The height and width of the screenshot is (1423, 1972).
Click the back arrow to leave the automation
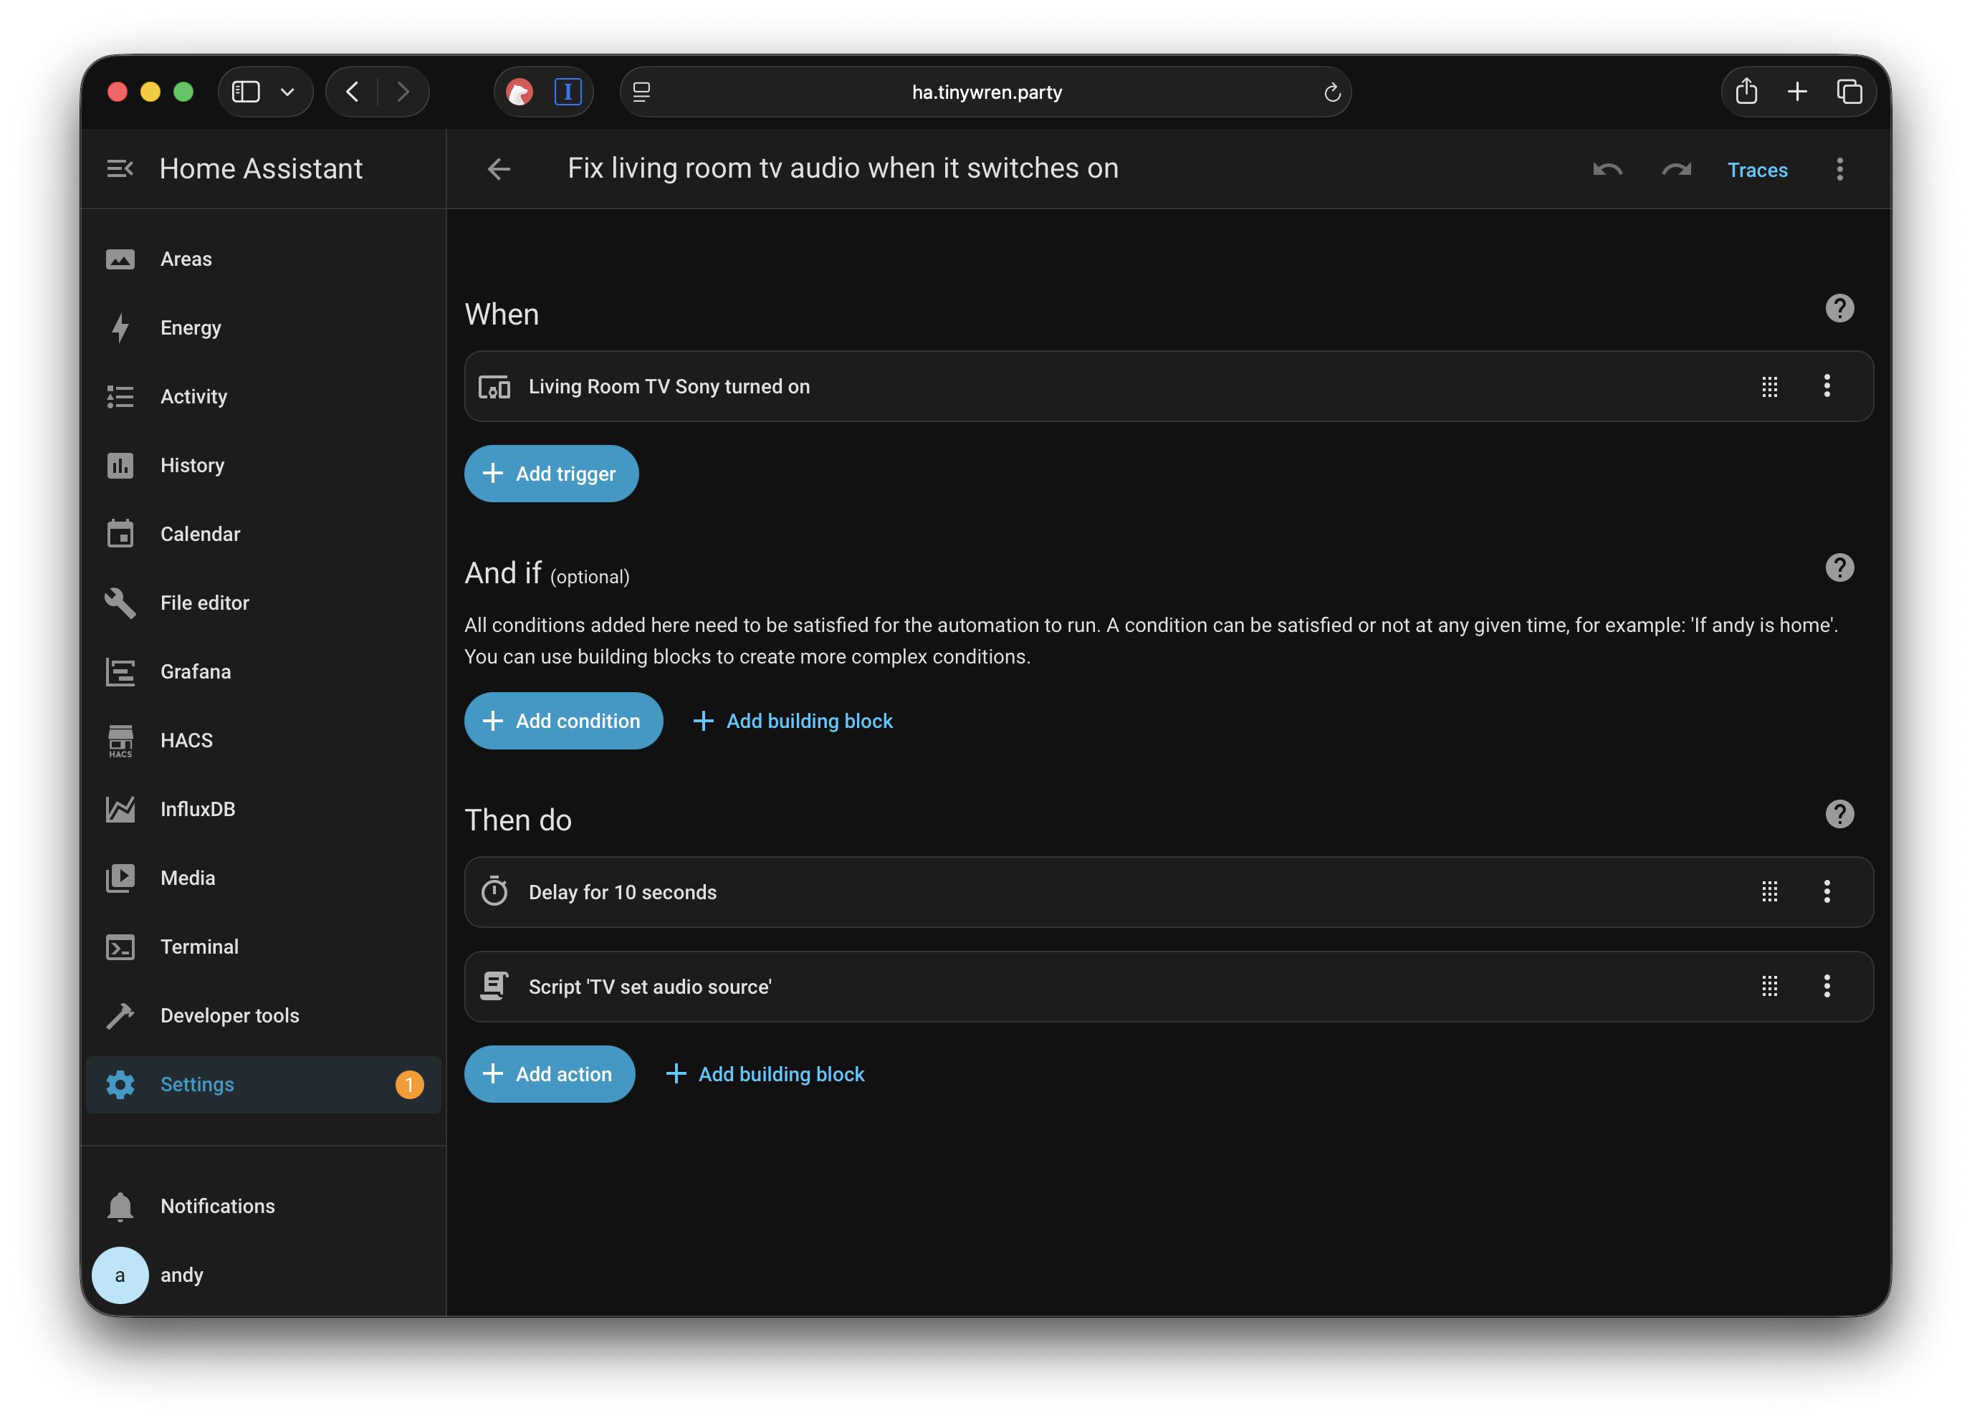(498, 168)
